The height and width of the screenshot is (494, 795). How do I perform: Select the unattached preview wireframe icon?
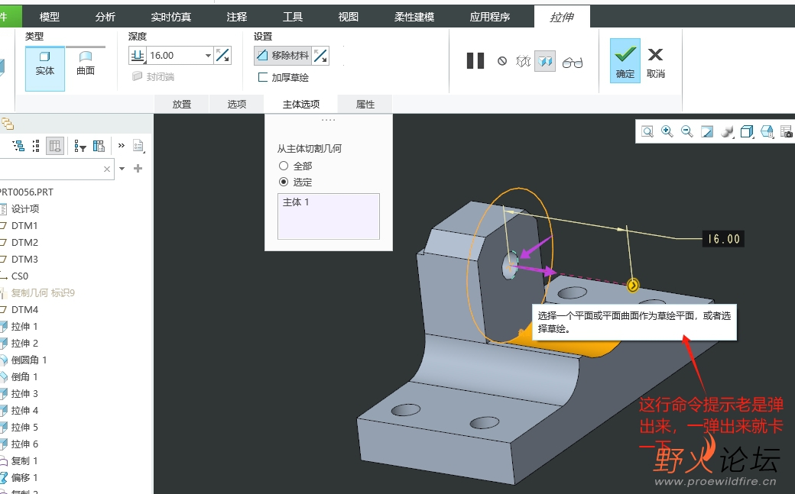tap(523, 61)
